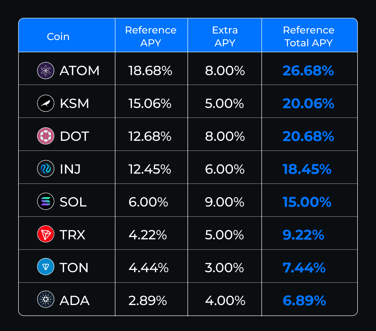Click the blue TON coin icon
The image size is (376, 331).
click(x=46, y=267)
